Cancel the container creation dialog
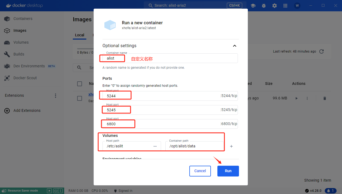342x194 pixels. 200,171
